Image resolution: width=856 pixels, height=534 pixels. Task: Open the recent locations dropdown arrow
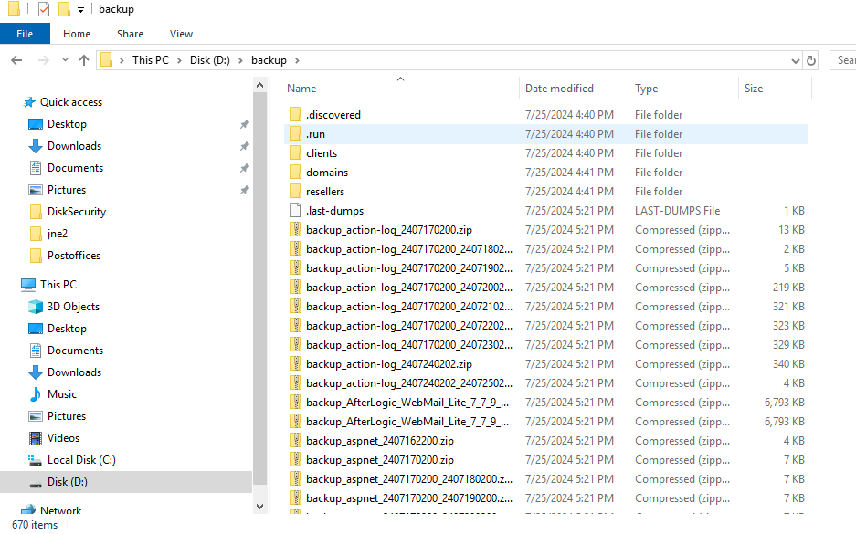[x=65, y=60]
